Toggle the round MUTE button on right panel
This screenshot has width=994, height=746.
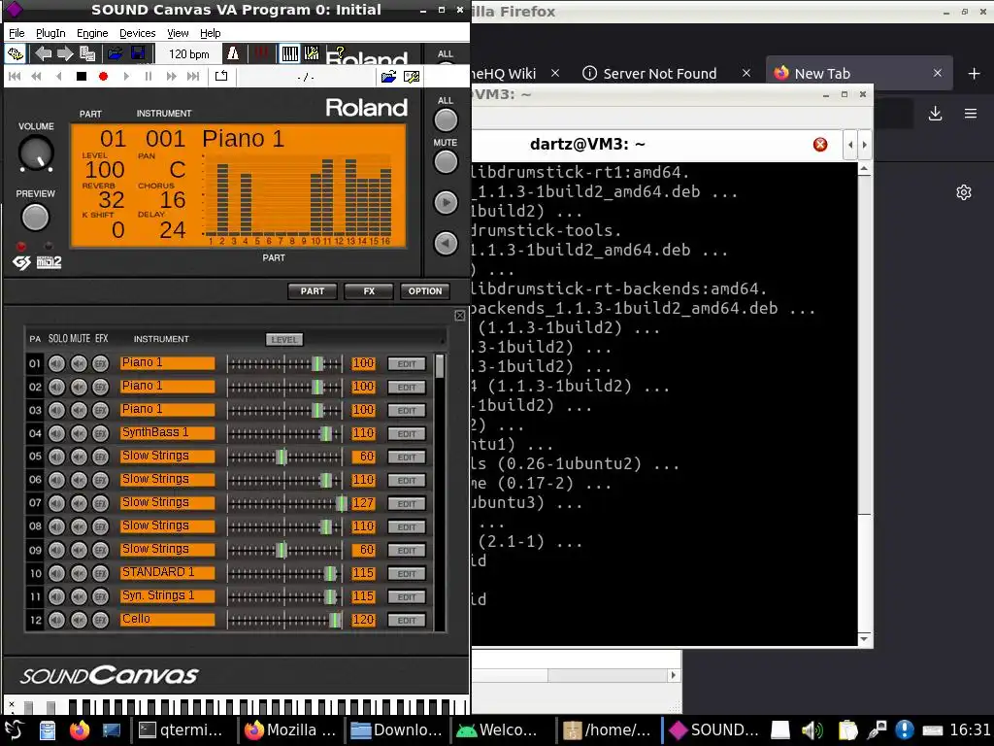446,162
